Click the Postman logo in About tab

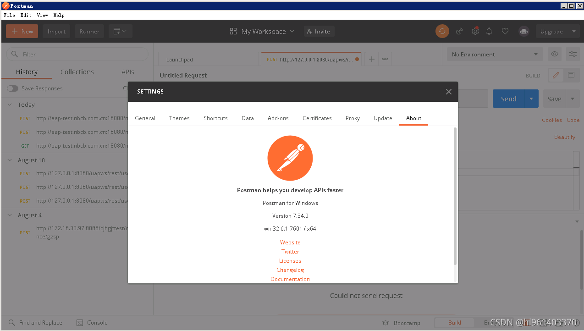coord(290,159)
